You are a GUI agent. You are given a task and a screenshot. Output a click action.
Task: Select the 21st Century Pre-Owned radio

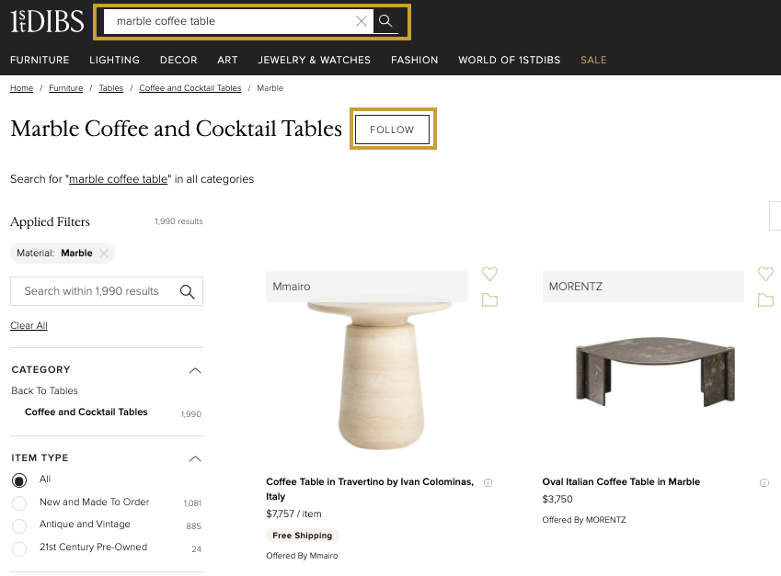pyautogui.click(x=19, y=549)
